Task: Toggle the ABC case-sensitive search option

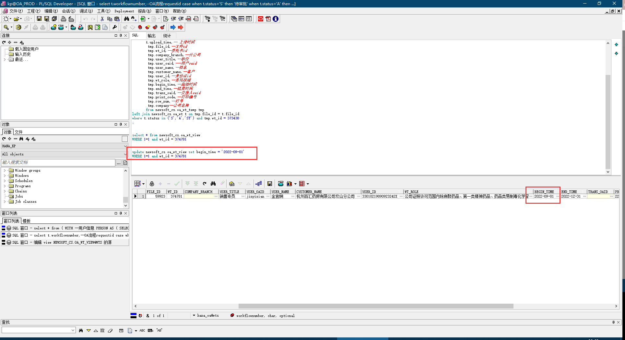Action: (142, 330)
